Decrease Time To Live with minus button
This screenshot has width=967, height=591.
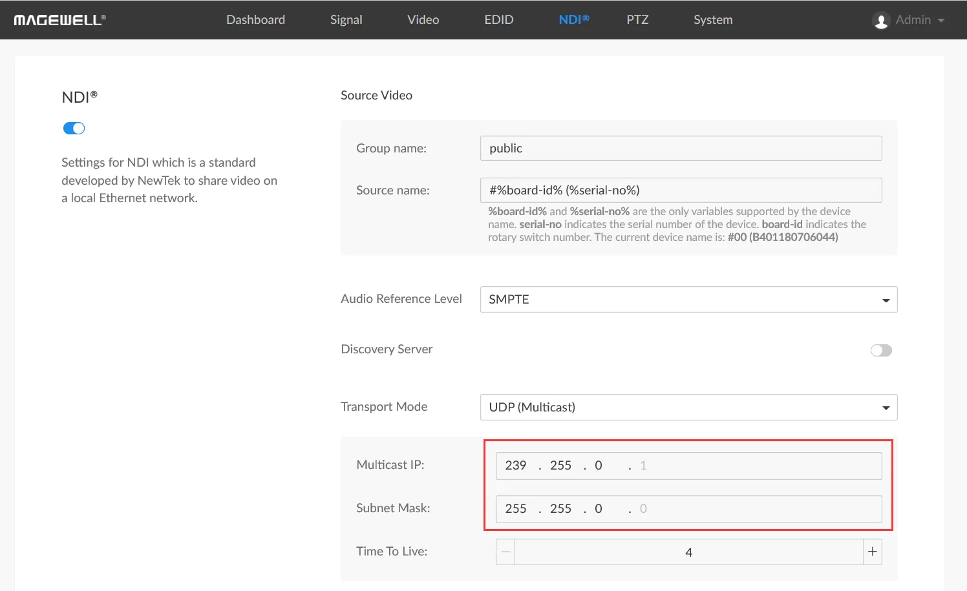(x=505, y=552)
